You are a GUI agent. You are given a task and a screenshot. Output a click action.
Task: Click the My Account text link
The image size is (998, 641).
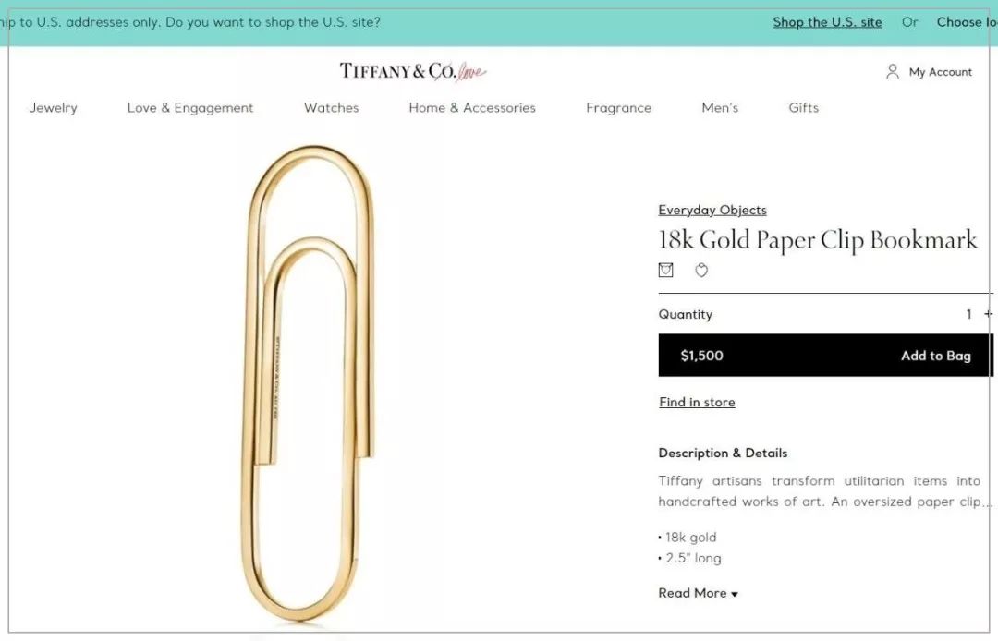[x=941, y=72]
